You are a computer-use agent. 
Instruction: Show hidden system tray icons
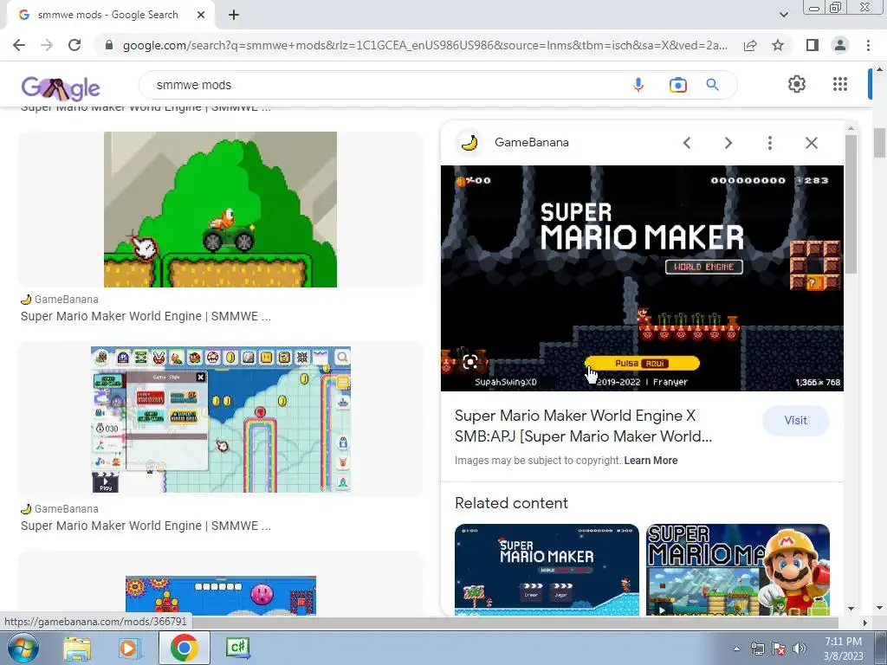[736, 649]
